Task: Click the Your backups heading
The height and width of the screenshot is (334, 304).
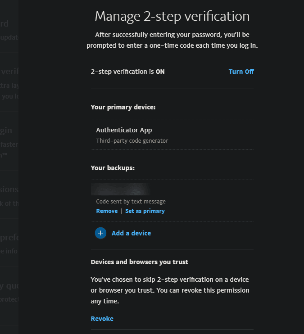Action: [x=113, y=168]
